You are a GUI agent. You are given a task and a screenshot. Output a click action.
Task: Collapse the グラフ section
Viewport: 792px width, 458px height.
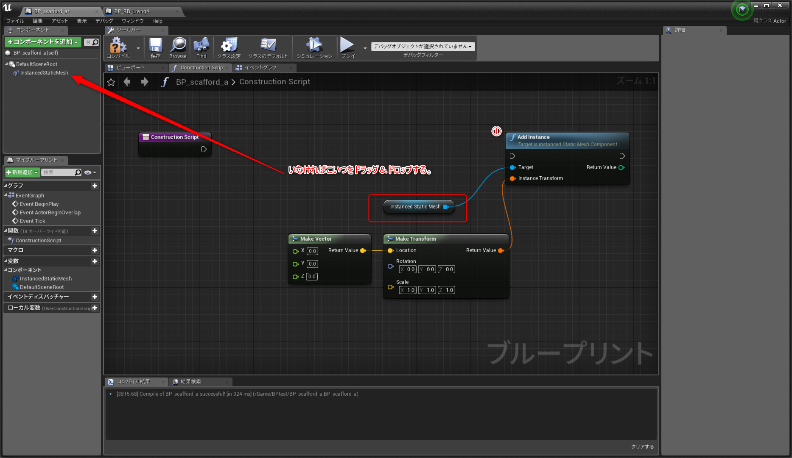click(x=6, y=186)
